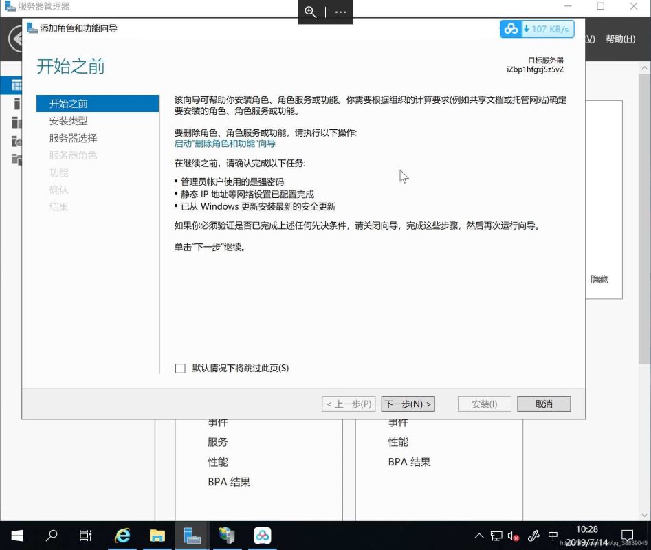Open the network icon in system tray

(496, 536)
